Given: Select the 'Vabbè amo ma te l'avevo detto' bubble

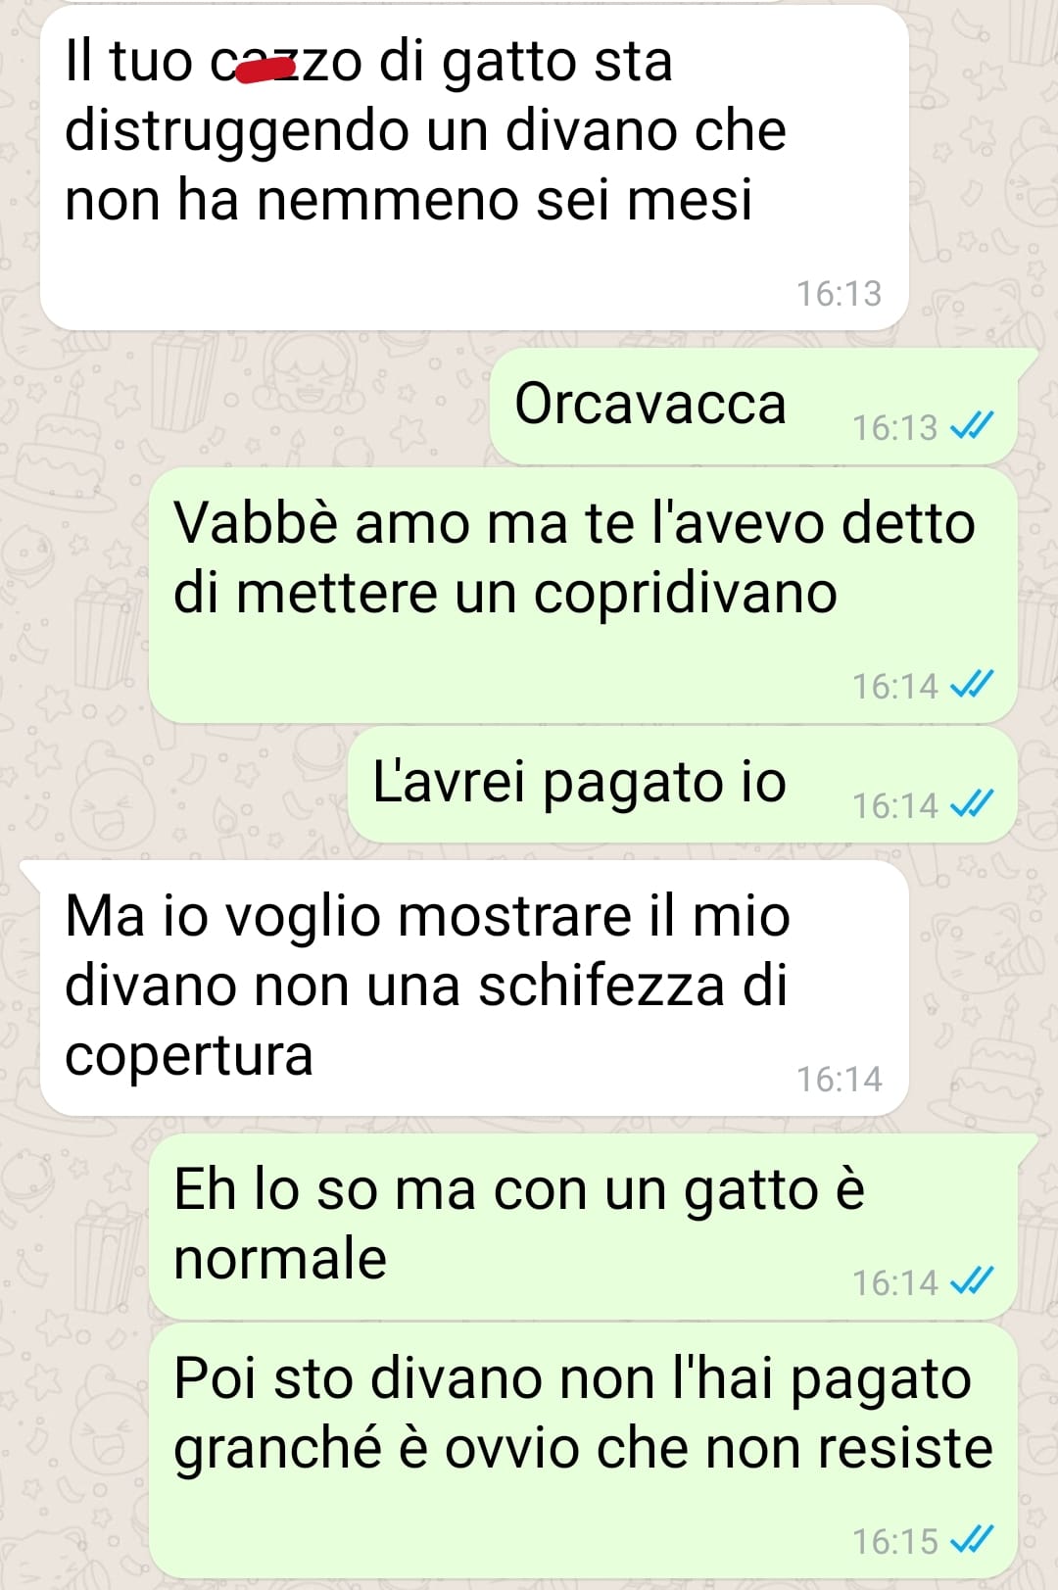Looking at the screenshot, I should 583,596.
